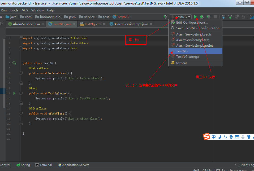Click the toolbar icon between VCS Commit and Revert

[237, 17]
